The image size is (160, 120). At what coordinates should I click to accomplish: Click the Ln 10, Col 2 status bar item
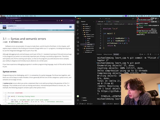point(109,104)
